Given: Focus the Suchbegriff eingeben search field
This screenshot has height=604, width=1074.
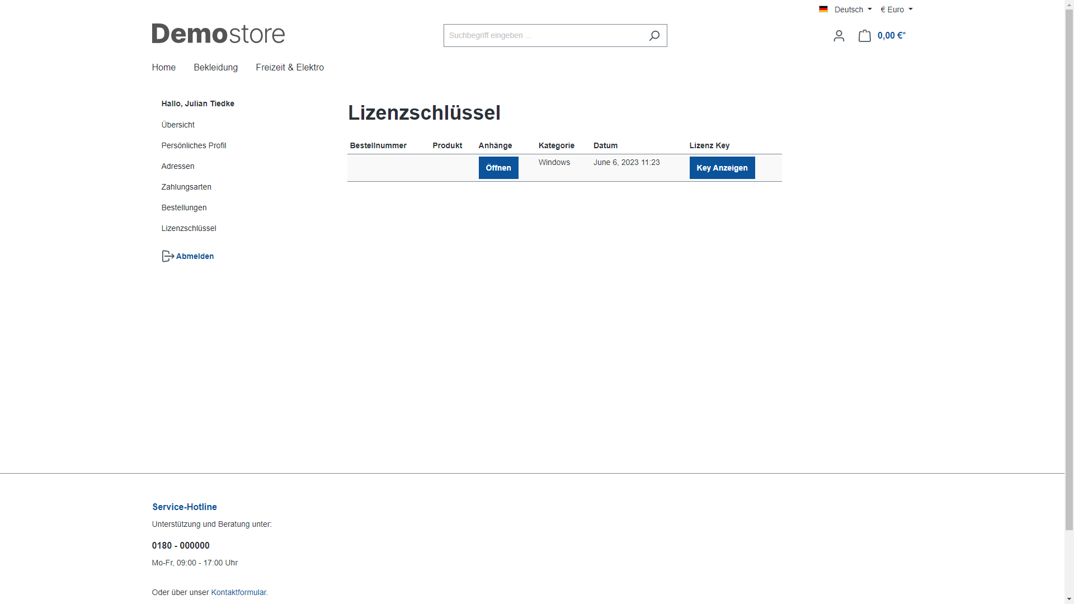Looking at the screenshot, I should pyautogui.click(x=543, y=36).
